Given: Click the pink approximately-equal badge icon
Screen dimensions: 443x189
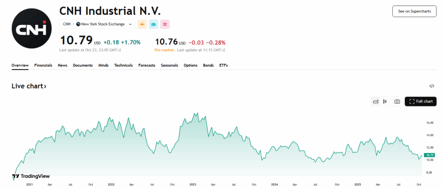Looking at the screenshot, I should click(165, 24).
